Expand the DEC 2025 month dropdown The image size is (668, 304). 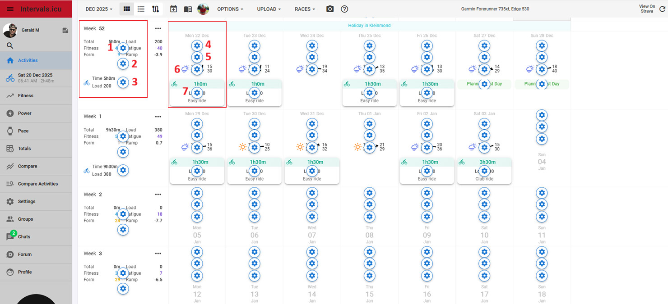click(x=99, y=9)
